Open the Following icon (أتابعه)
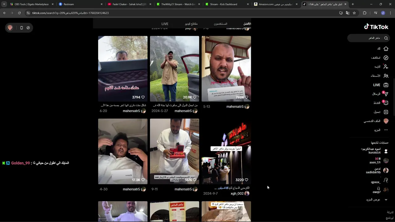395x222 pixels. 386,67
